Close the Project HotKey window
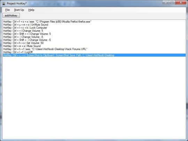This screenshot has width=188, height=141. click(x=181, y=2)
